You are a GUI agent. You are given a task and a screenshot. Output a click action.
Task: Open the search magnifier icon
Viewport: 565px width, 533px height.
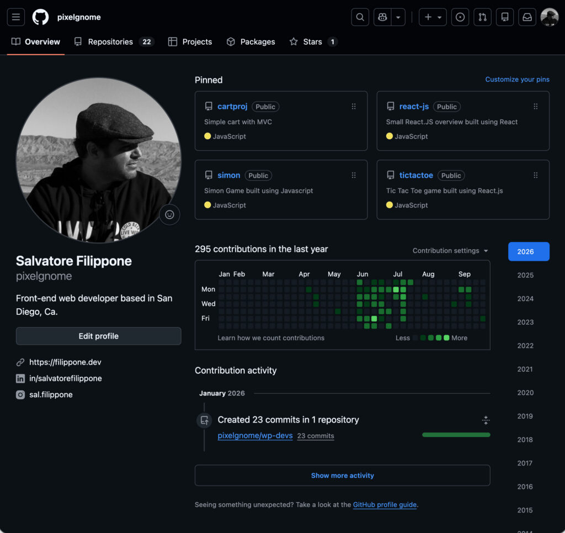[x=360, y=17]
